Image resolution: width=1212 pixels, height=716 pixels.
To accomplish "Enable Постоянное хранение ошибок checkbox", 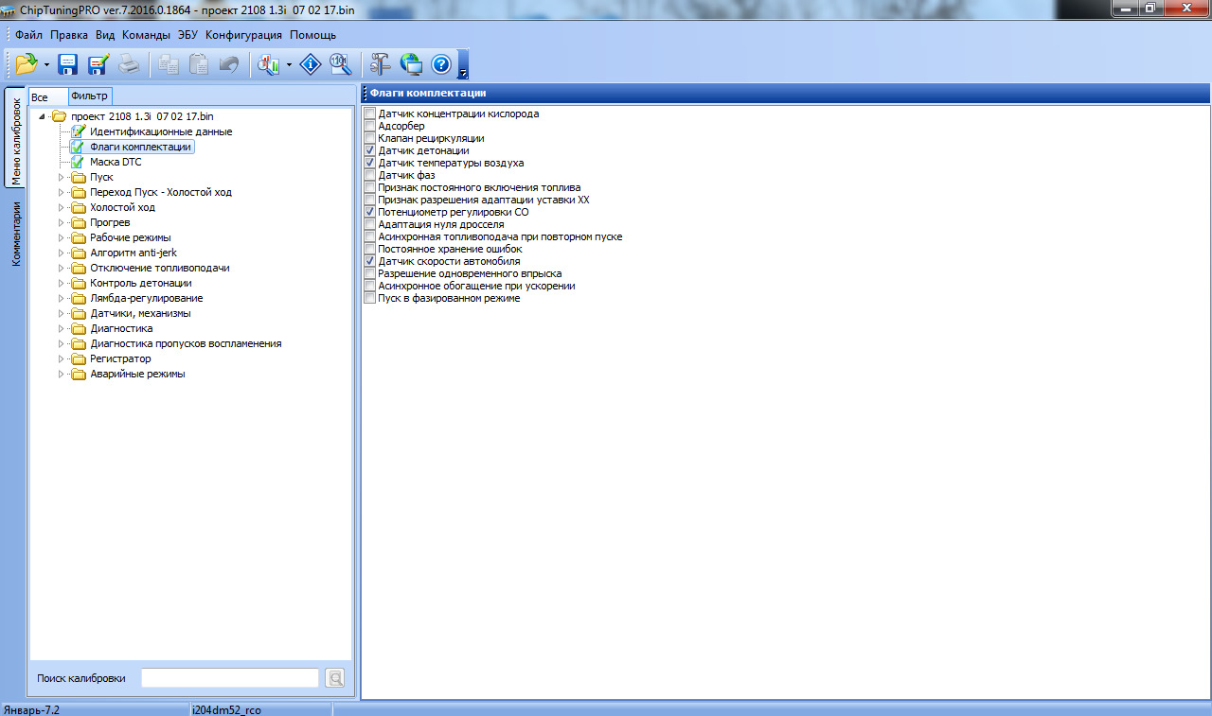I will (x=370, y=249).
